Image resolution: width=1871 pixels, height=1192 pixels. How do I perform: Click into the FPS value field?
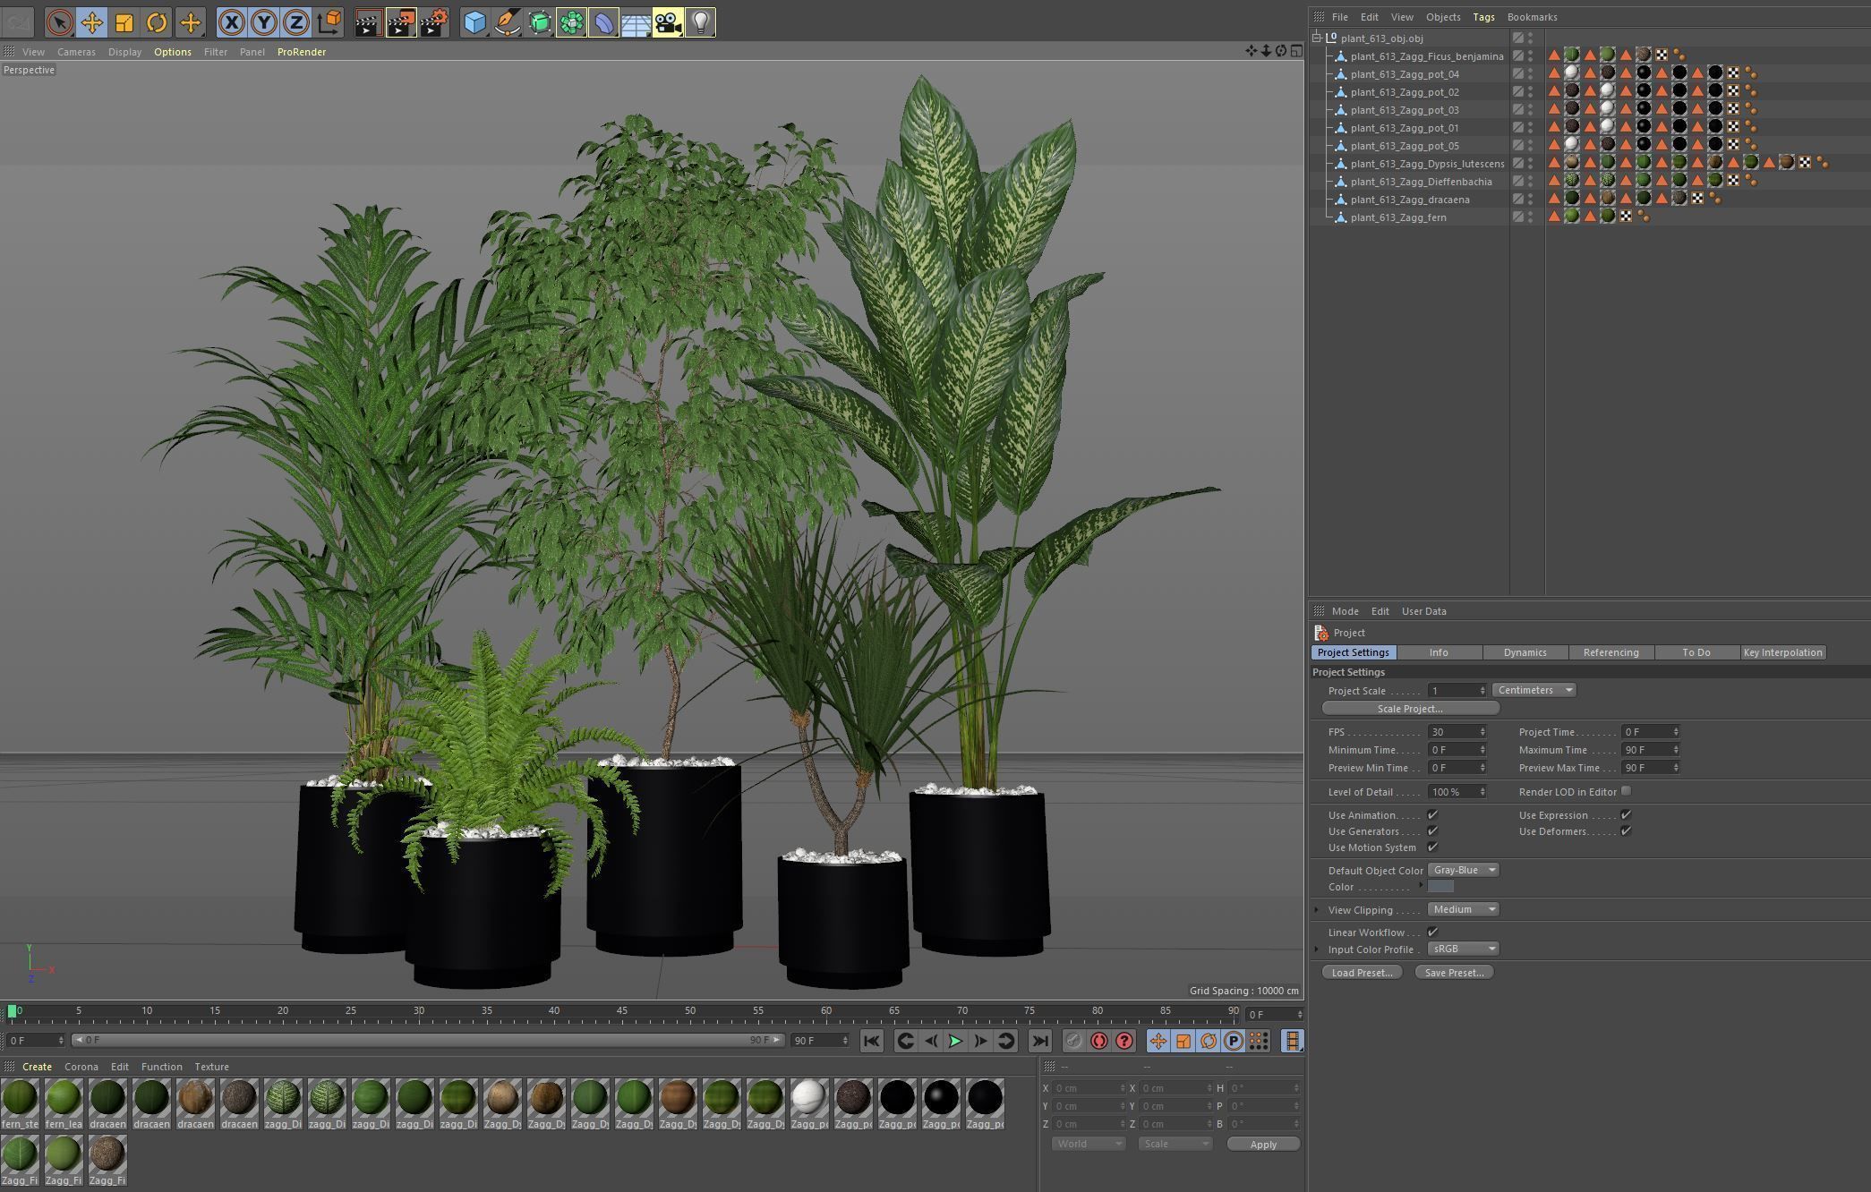click(1452, 732)
